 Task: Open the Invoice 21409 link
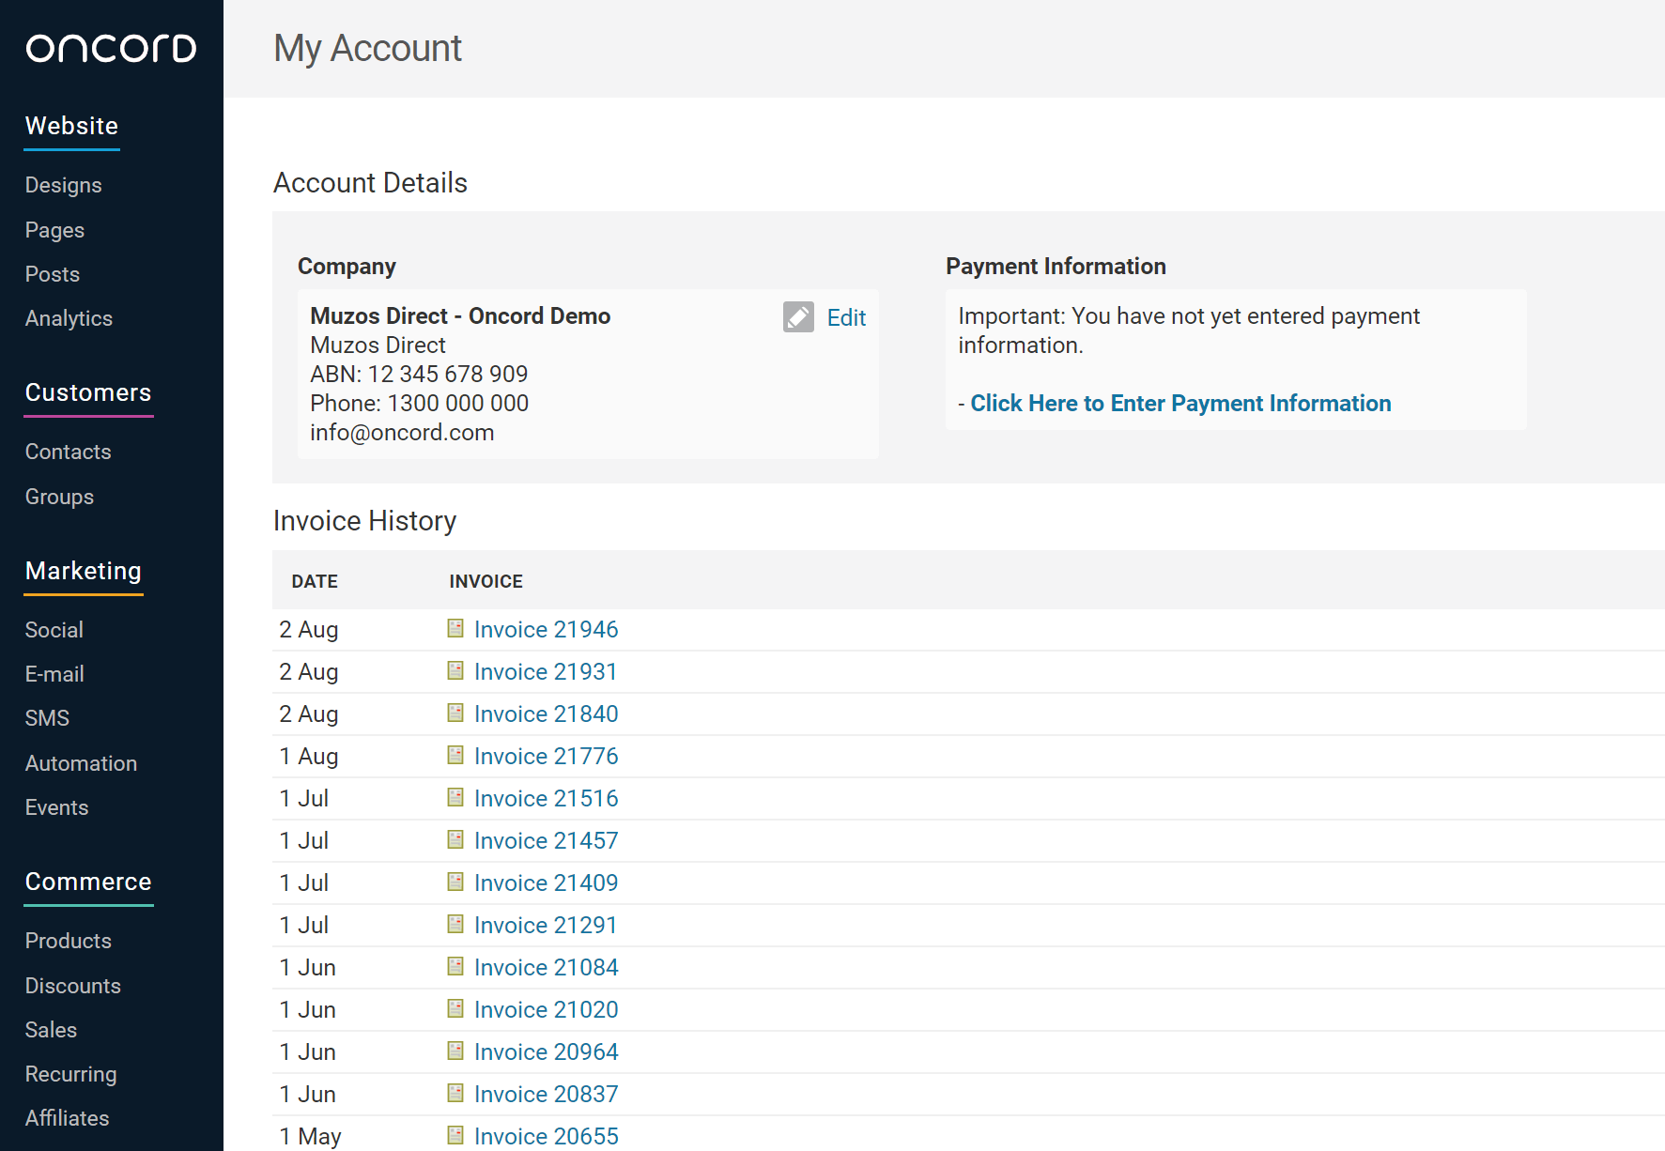[546, 882]
